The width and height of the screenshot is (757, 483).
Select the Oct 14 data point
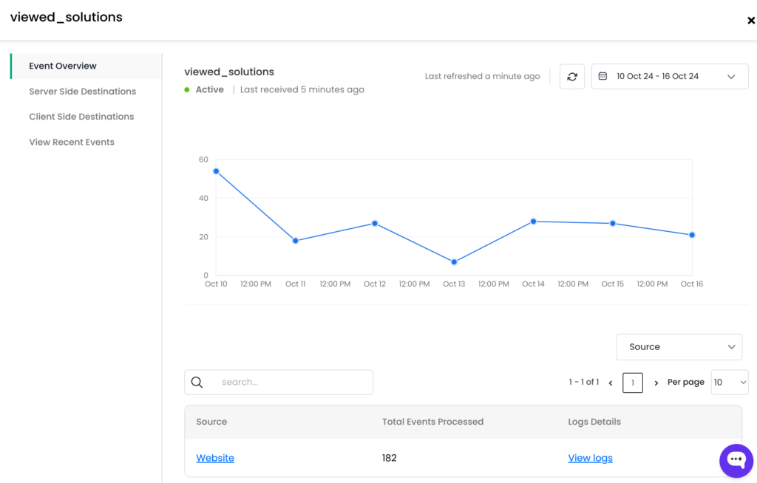click(534, 222)
